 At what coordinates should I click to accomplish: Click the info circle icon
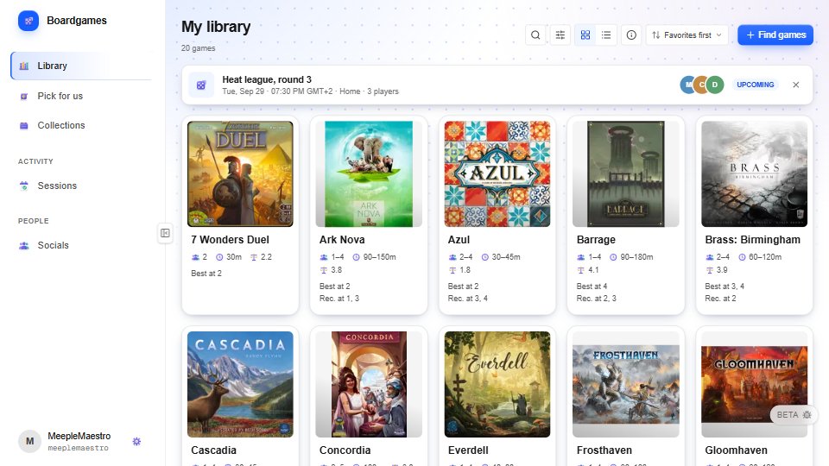point(631,35)
